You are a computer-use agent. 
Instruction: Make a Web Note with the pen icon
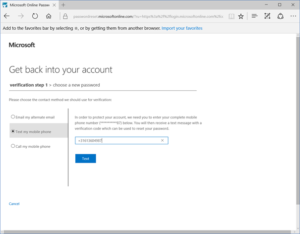coord(267,16)
